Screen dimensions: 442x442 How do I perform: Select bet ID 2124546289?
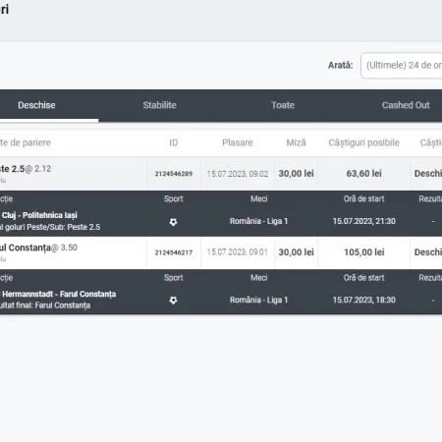pyautogui.click(x=174, y=174)
